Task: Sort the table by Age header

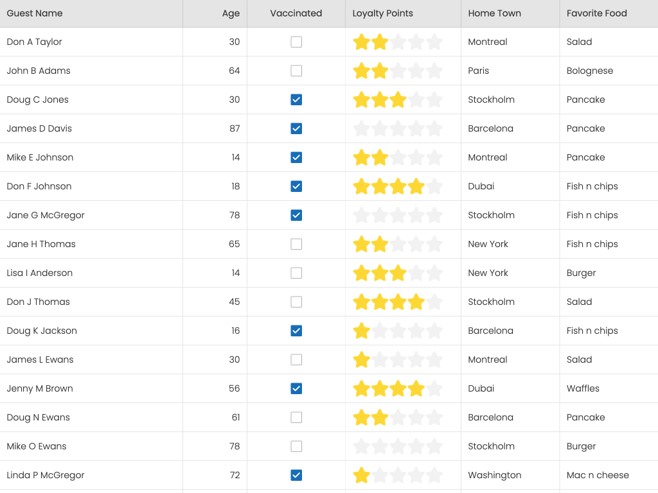Action: (x=231, y=13)
